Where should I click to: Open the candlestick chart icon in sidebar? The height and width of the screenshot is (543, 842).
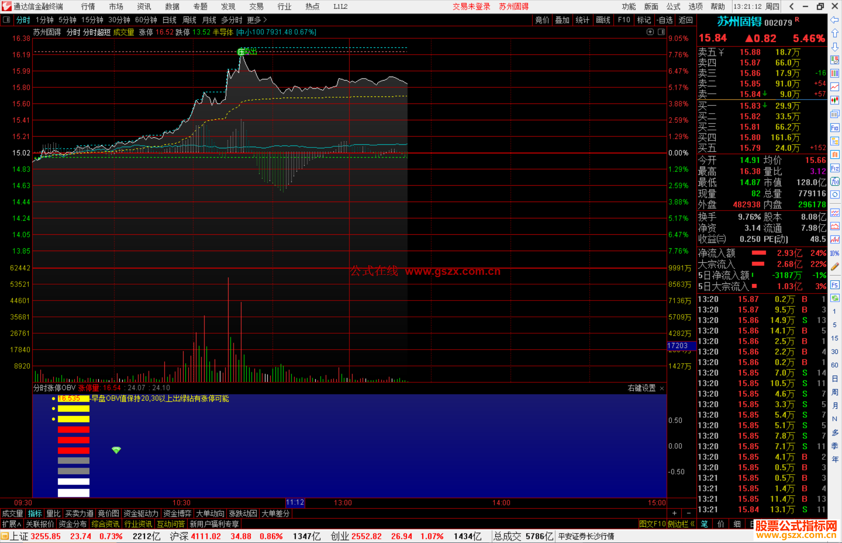(835, 100)
